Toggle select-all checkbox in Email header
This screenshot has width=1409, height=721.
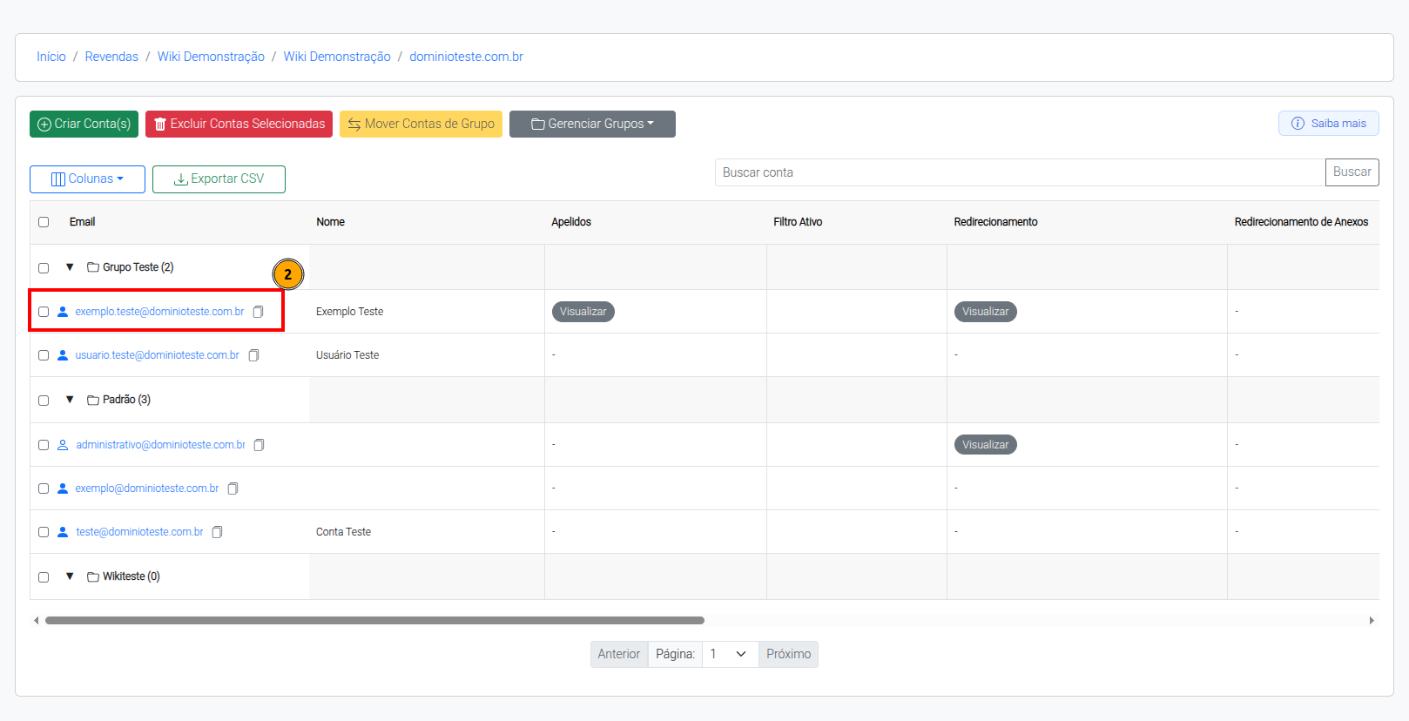[x=44, y=222]
